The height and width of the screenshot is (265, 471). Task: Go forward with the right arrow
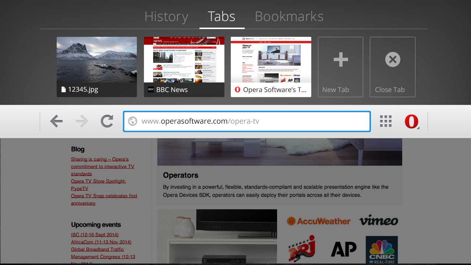[x=82, y=121]
